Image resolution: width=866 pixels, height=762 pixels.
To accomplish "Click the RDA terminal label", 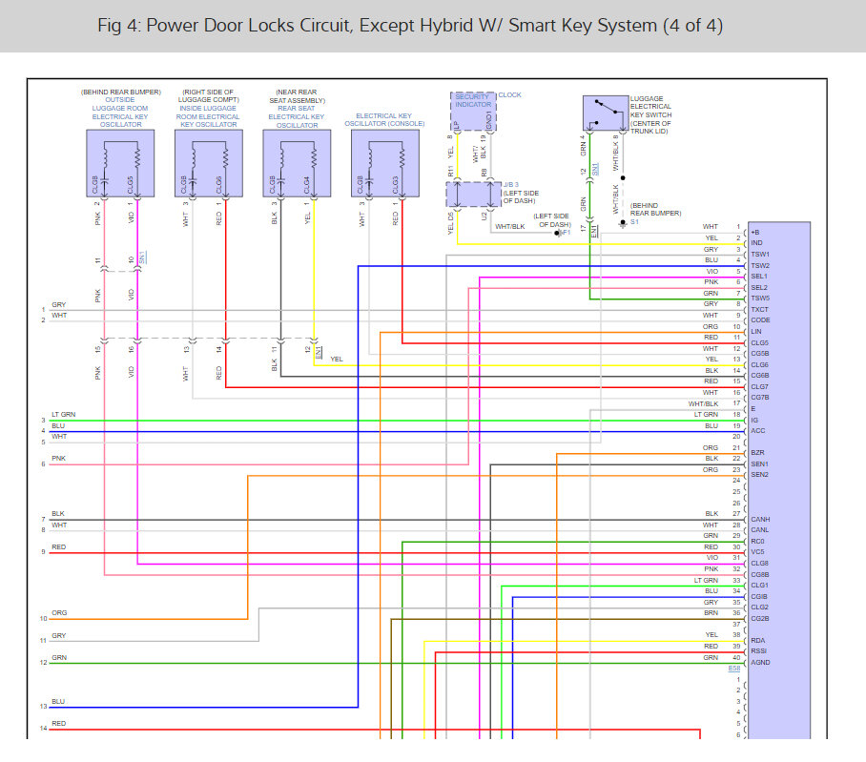I will pos(757,641).
